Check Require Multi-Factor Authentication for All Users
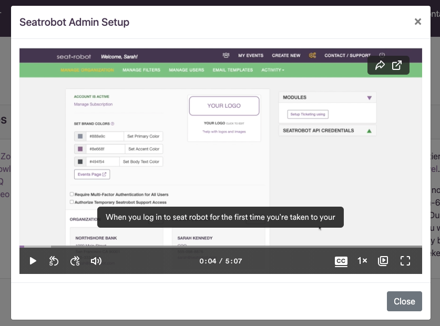The height and width of the screenshot is (326, 440). pyautogui.click(x=71, y=193)
